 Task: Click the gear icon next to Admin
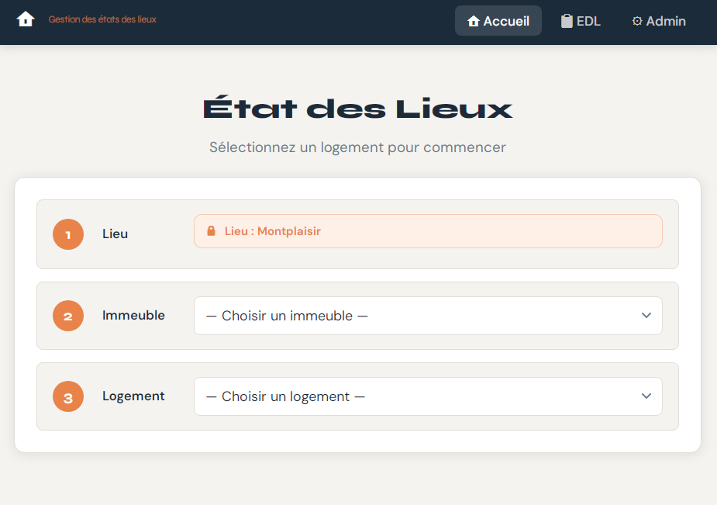click(637, 21)
